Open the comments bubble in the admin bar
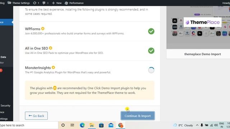Viewport: 230px width, 129px height. [x=46, y=3]
